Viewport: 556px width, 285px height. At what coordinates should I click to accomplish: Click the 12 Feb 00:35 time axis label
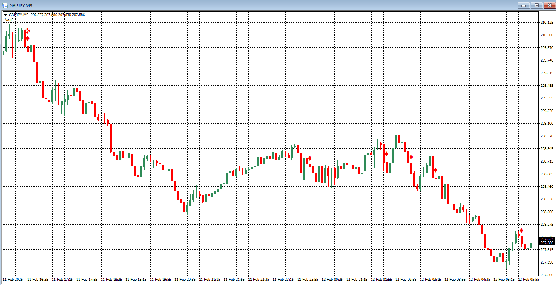tap(332, 280)
